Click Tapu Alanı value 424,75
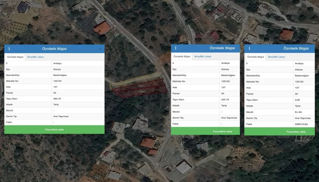Image resolution: width=319 pixels, height=182 pixels. pos(226,100)
